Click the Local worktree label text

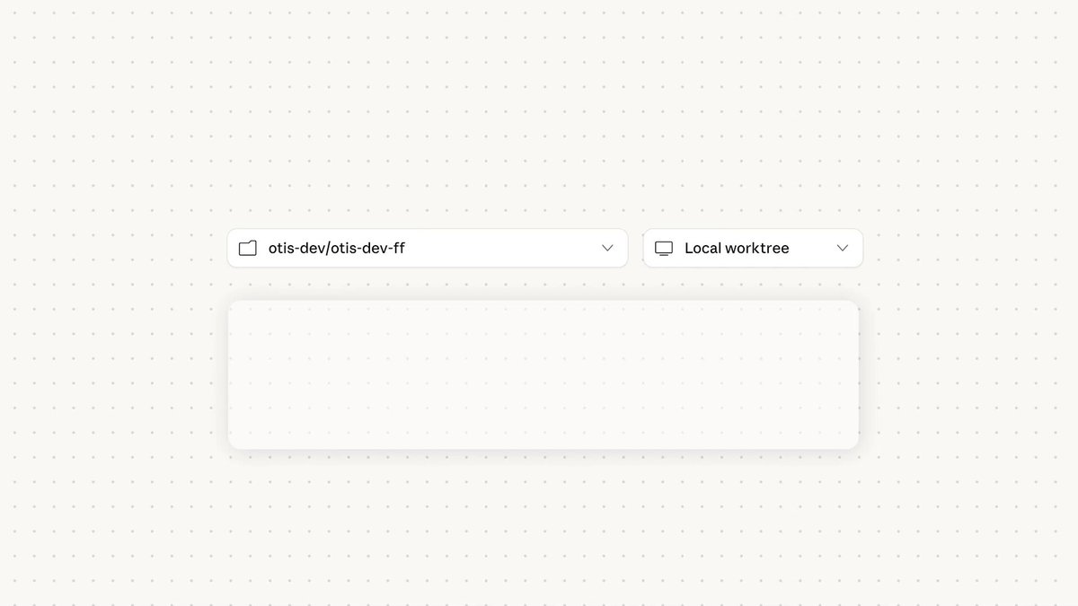737,248
